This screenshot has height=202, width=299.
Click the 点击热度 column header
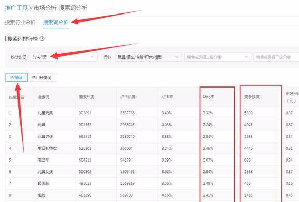[x=128, y=97]
